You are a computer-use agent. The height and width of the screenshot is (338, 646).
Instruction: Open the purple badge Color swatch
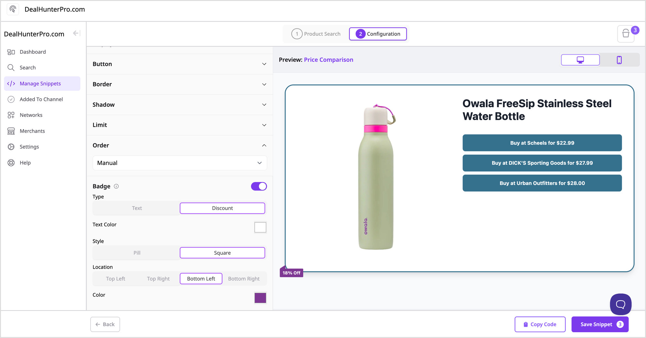pos(260,298)
